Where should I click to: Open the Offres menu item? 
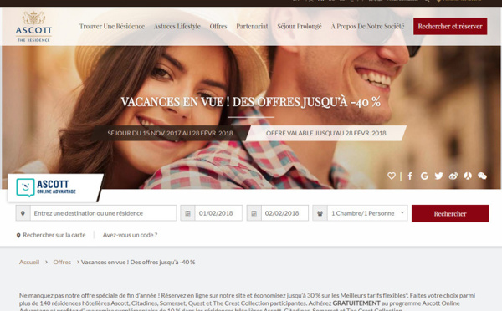click(x=218, y=26)
